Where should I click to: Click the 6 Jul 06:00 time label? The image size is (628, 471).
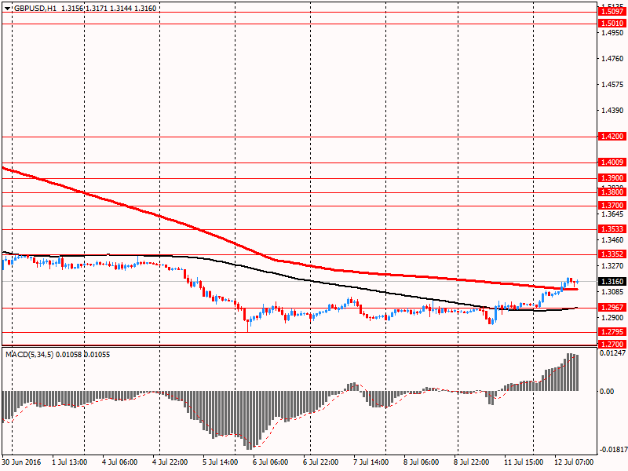tap(270, 462)
